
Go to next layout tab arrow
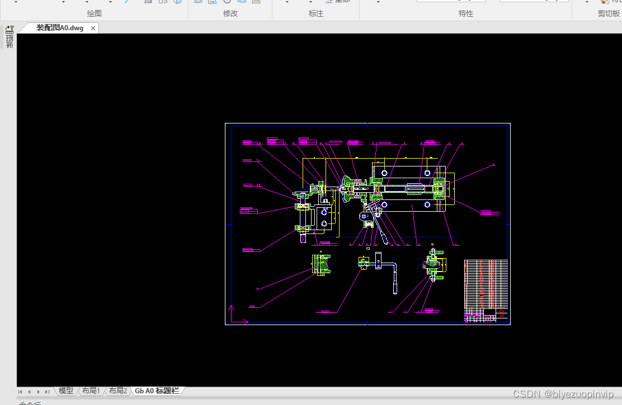39,392
